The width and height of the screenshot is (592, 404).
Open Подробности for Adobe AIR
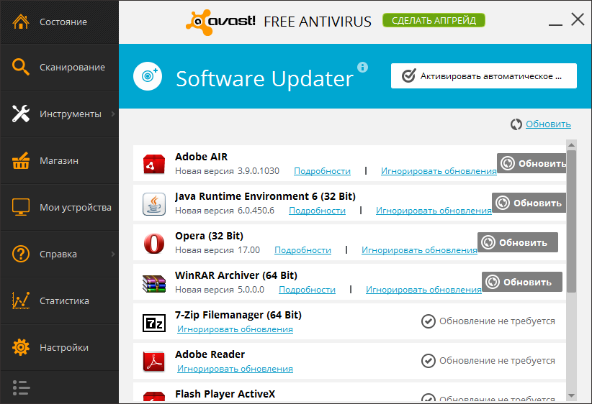(x=322, y=171)
